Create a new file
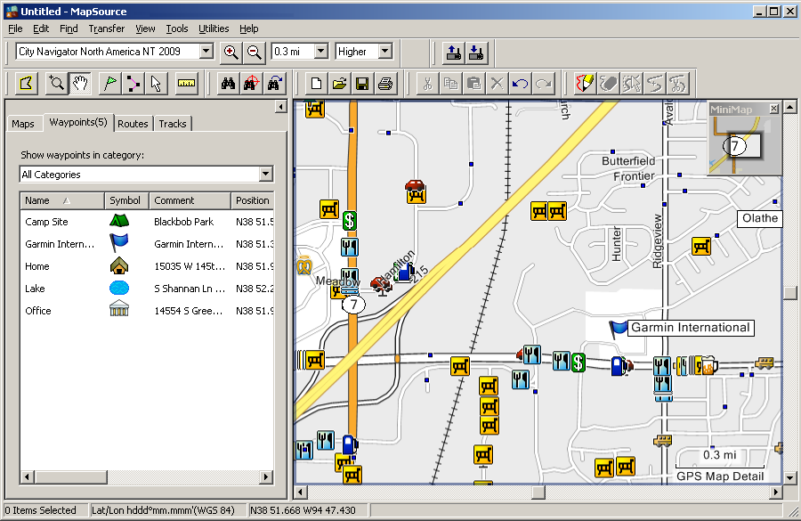801x521 pixels. 316,84
